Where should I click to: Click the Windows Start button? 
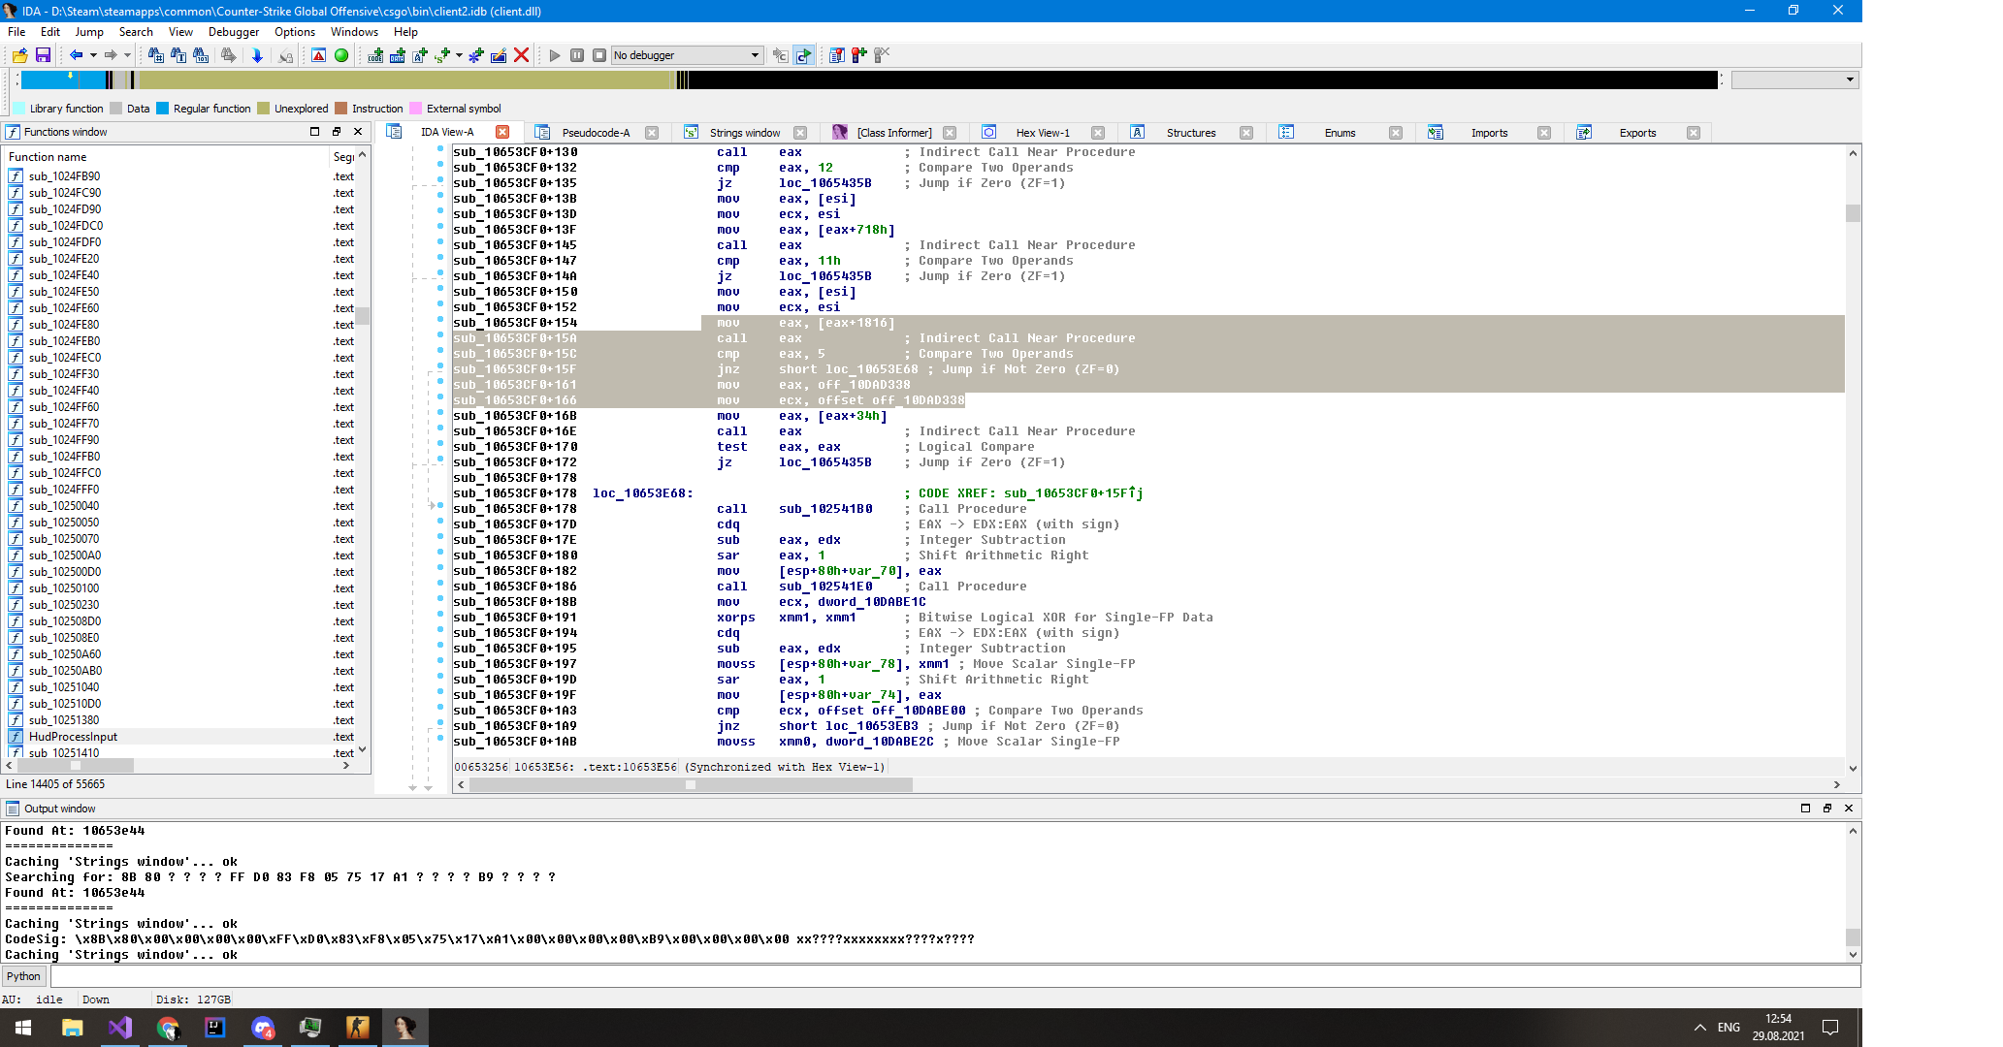click(23, 1028)
